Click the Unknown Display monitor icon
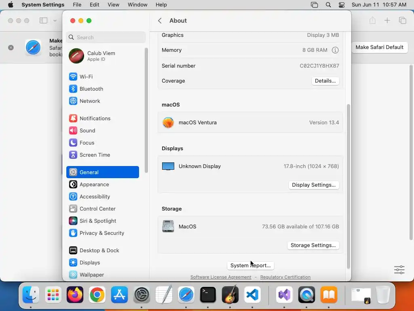Image resolution: width=414 pixels, height=311 pixels. click(x=168, y=166)
